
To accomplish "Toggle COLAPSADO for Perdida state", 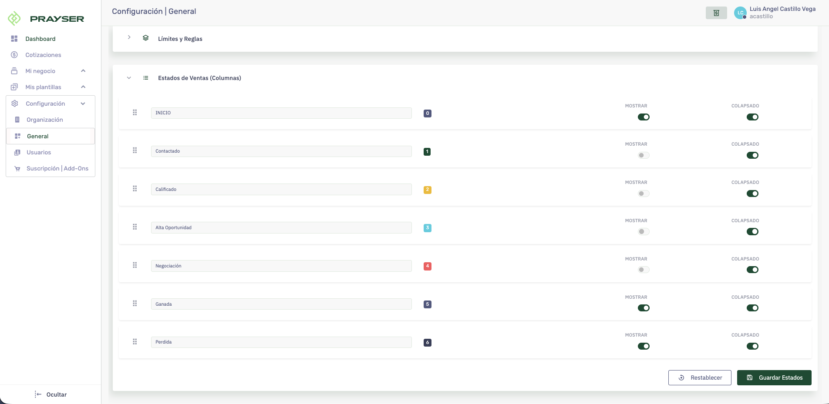I will pyautogui.click(x=752, y=346).
